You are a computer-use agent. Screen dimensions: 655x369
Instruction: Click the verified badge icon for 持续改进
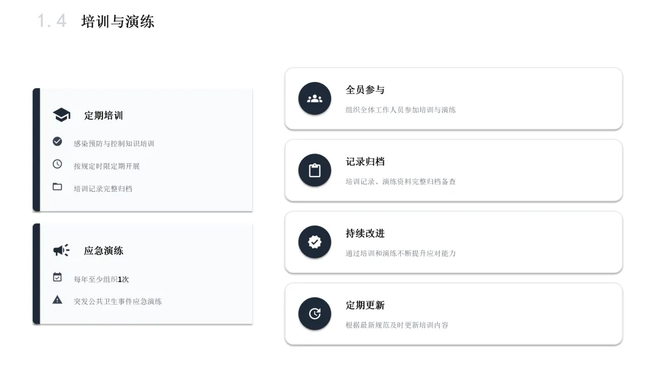(315, 242)
